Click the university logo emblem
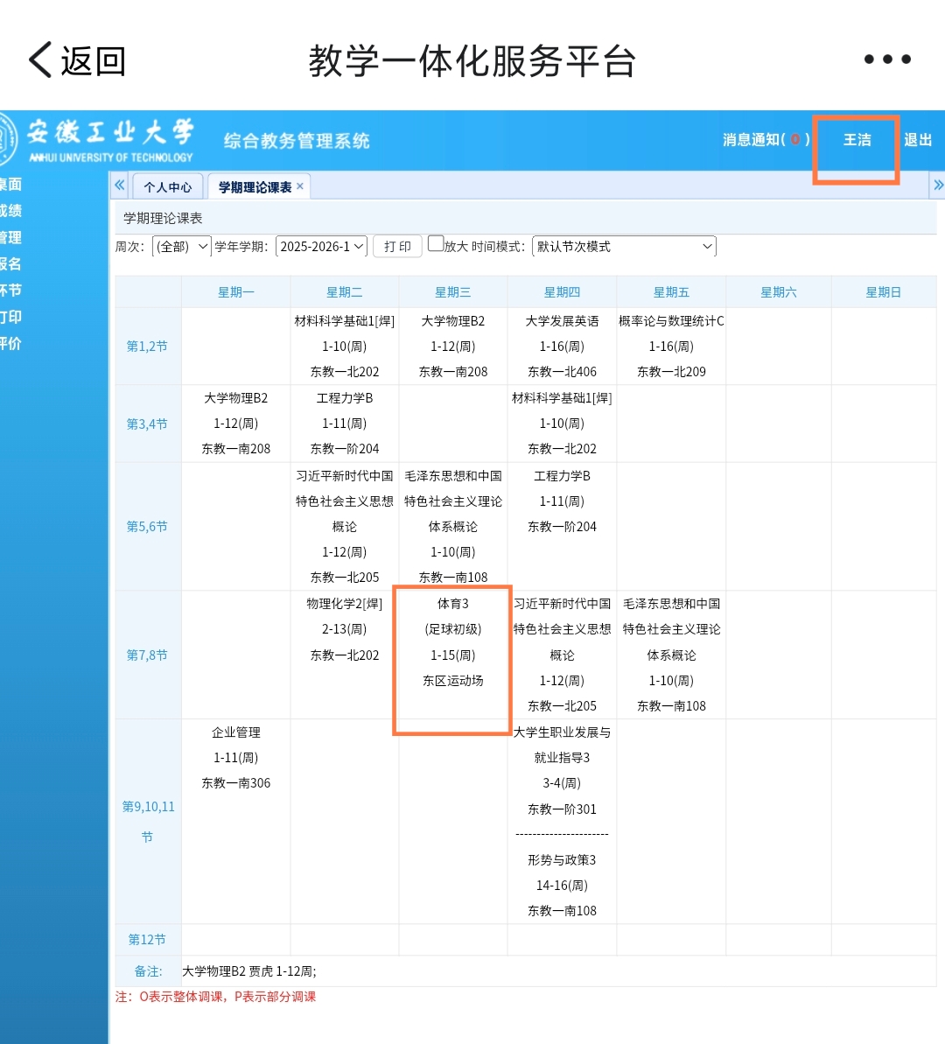The width and height of the screenshot is (945, 1044). [x=7, y=139]
